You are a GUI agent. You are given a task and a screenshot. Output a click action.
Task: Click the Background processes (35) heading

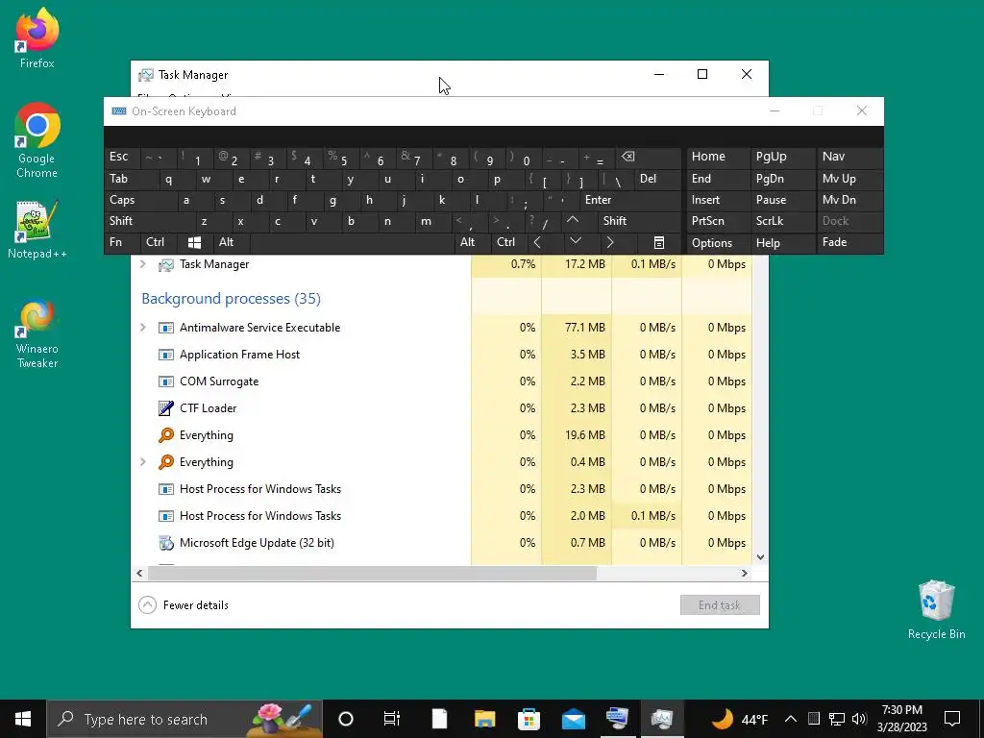click(x=231, y=299)
